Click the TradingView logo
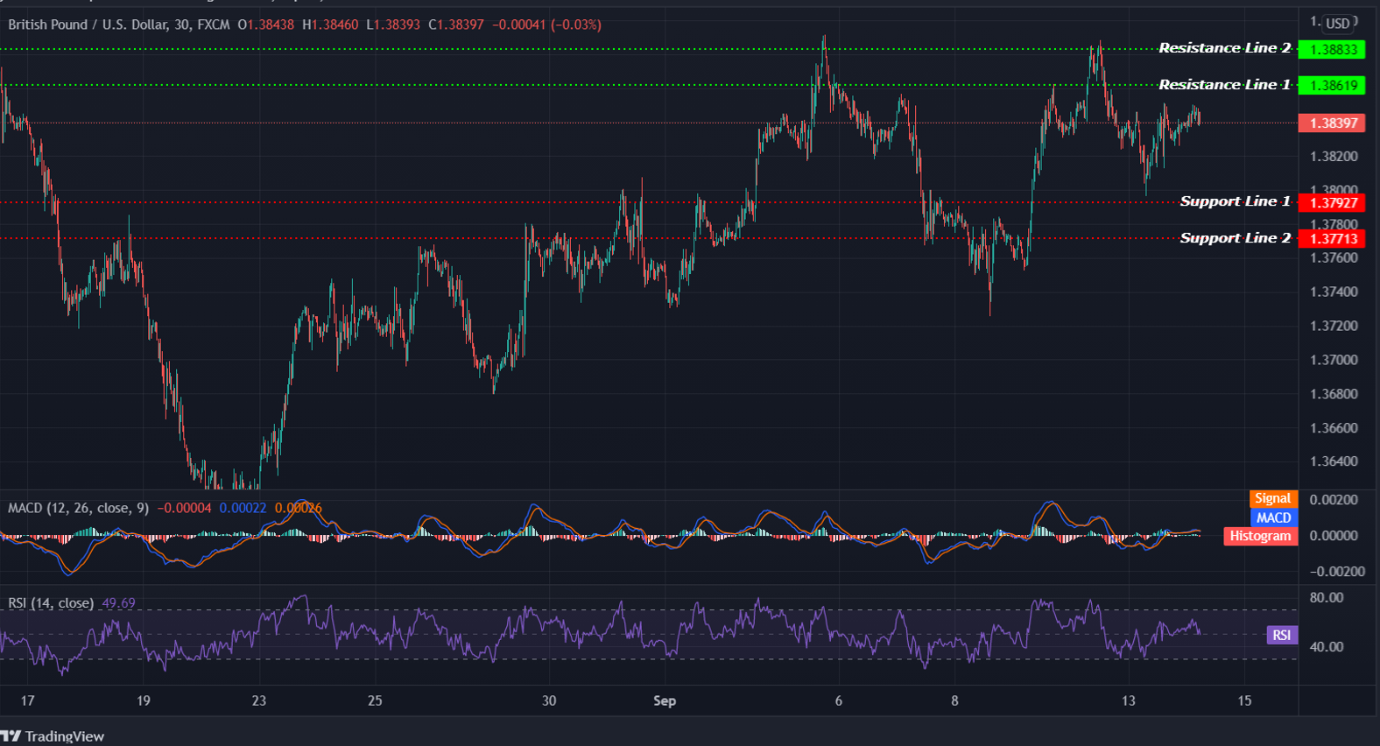 coord(53,736)
